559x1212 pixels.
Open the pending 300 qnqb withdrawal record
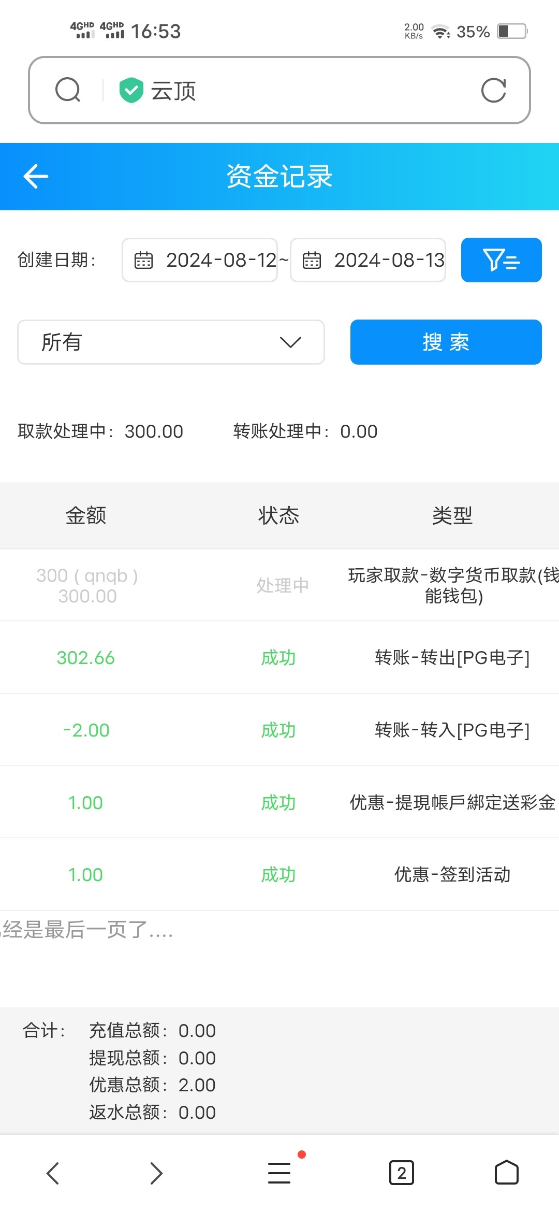pyautogui.click(x=279, y=586)
